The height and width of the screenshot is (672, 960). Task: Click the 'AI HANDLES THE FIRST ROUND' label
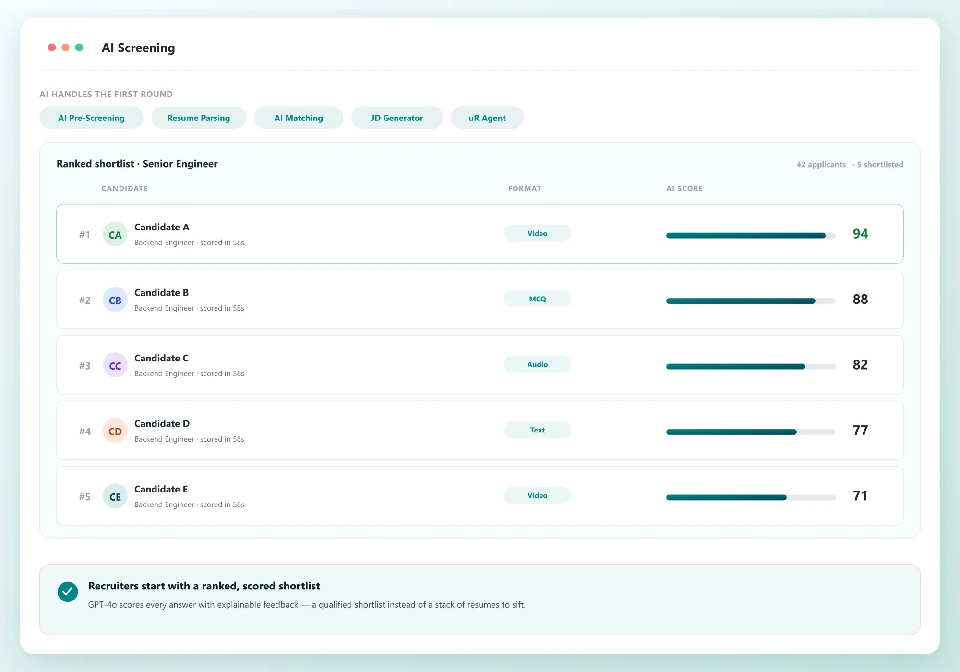[106, 94]
